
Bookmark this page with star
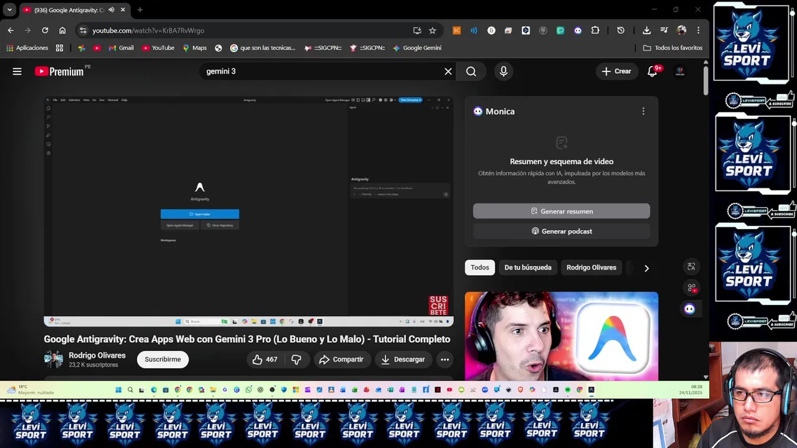432,30
